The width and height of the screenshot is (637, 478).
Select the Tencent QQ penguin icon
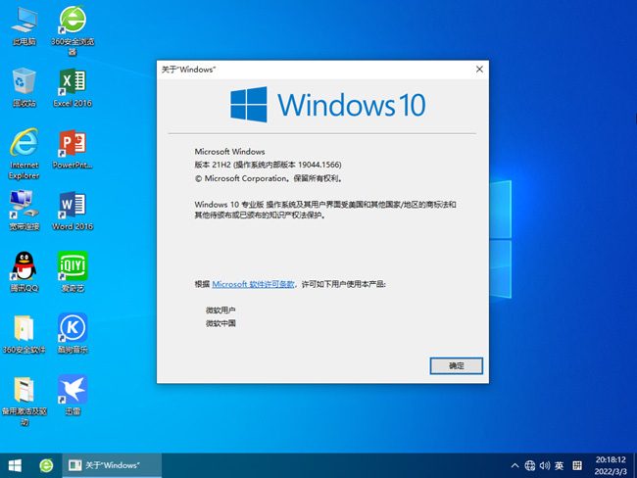[24, 272]
